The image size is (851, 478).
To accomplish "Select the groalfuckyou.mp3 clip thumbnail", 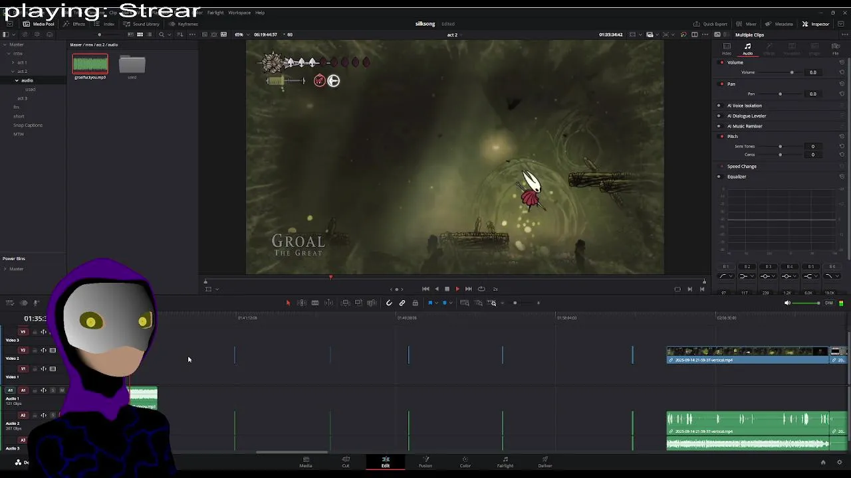I will 90,64.
